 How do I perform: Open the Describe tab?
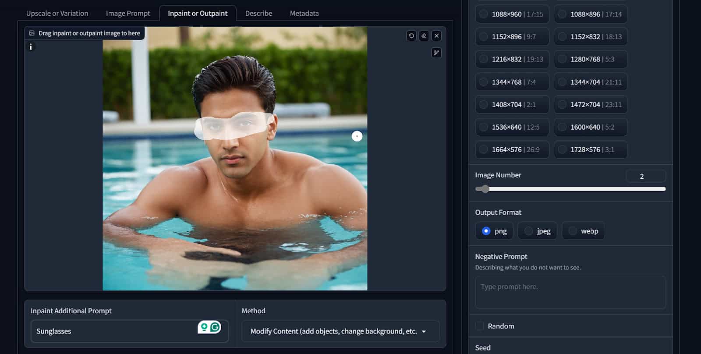click(x=258, y=13)
